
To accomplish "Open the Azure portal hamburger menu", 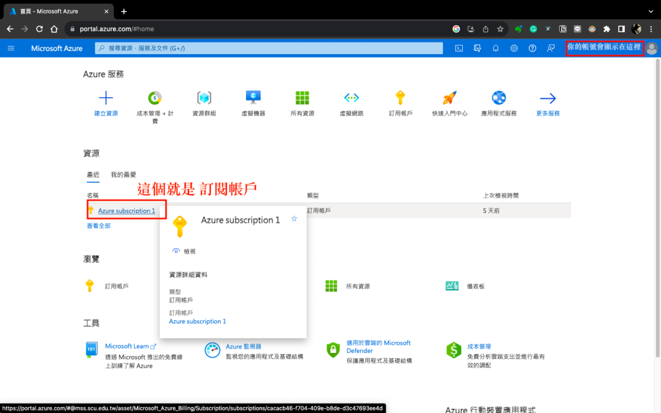I will point(11,48).
